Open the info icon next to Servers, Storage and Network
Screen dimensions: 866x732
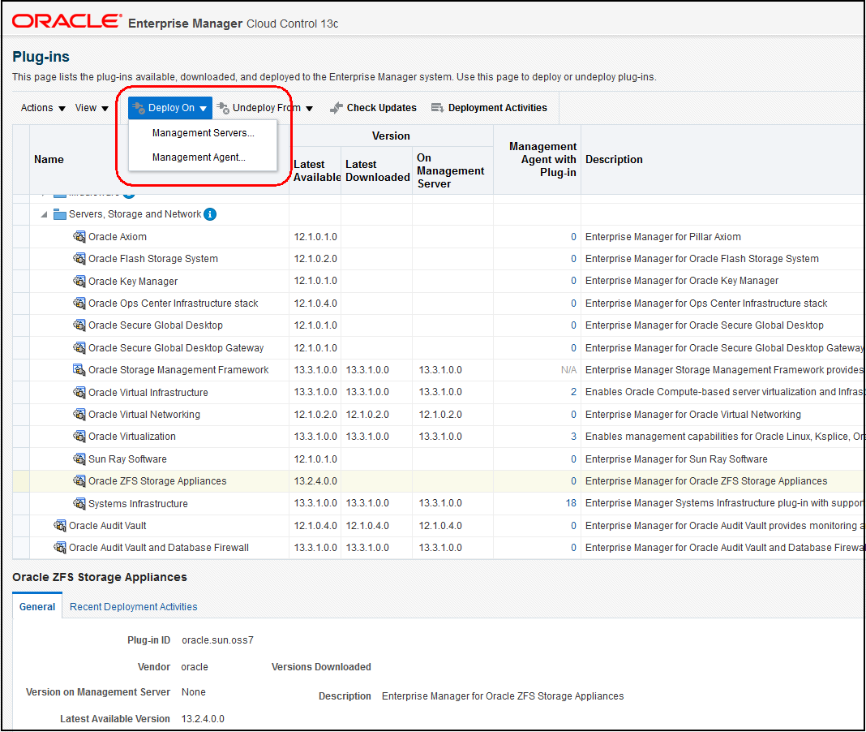(x=210, y=214)
